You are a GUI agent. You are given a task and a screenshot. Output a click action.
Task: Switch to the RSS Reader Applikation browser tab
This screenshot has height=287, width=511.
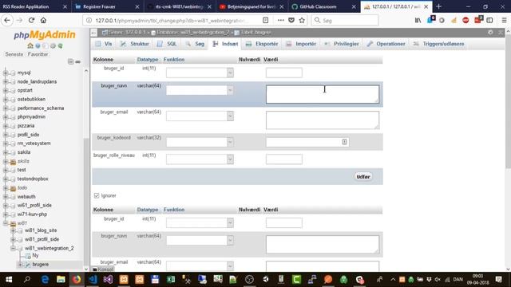[x=34, y=6]
